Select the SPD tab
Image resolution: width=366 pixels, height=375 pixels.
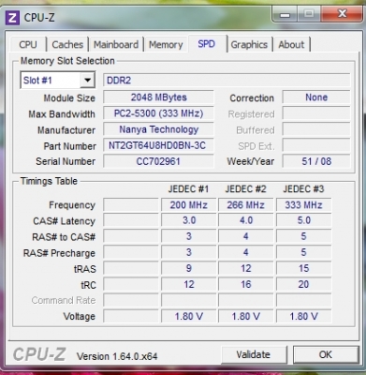coord(207,43)
